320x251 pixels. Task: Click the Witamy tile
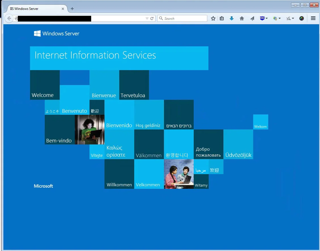[x=201, y=181]
